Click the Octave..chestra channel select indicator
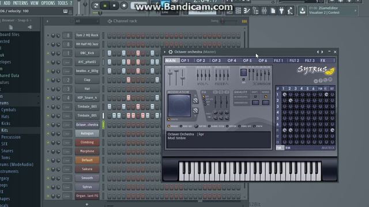Viewport: 369px width, 207px height. point(103,125)
